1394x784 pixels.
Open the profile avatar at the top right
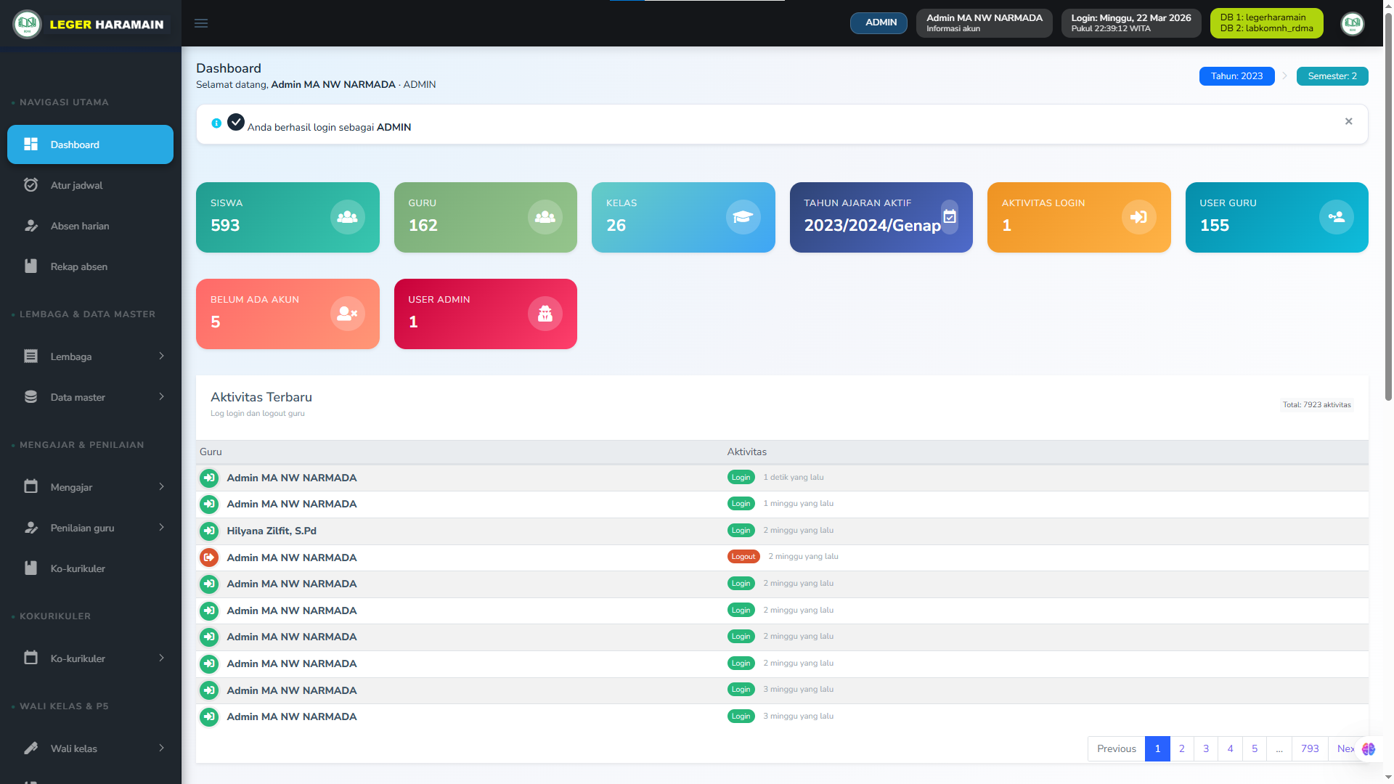[x=1352, y=23]
